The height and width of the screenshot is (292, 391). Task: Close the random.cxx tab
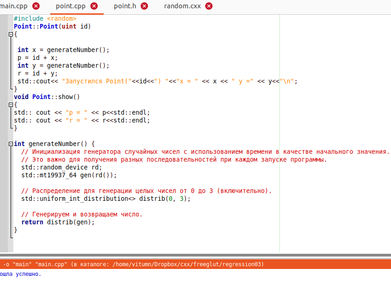pos(209,6)
